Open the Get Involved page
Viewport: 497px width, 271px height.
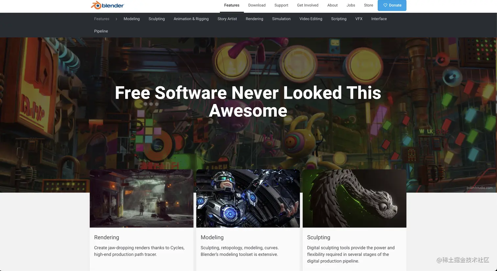click(x=308, y=5)
